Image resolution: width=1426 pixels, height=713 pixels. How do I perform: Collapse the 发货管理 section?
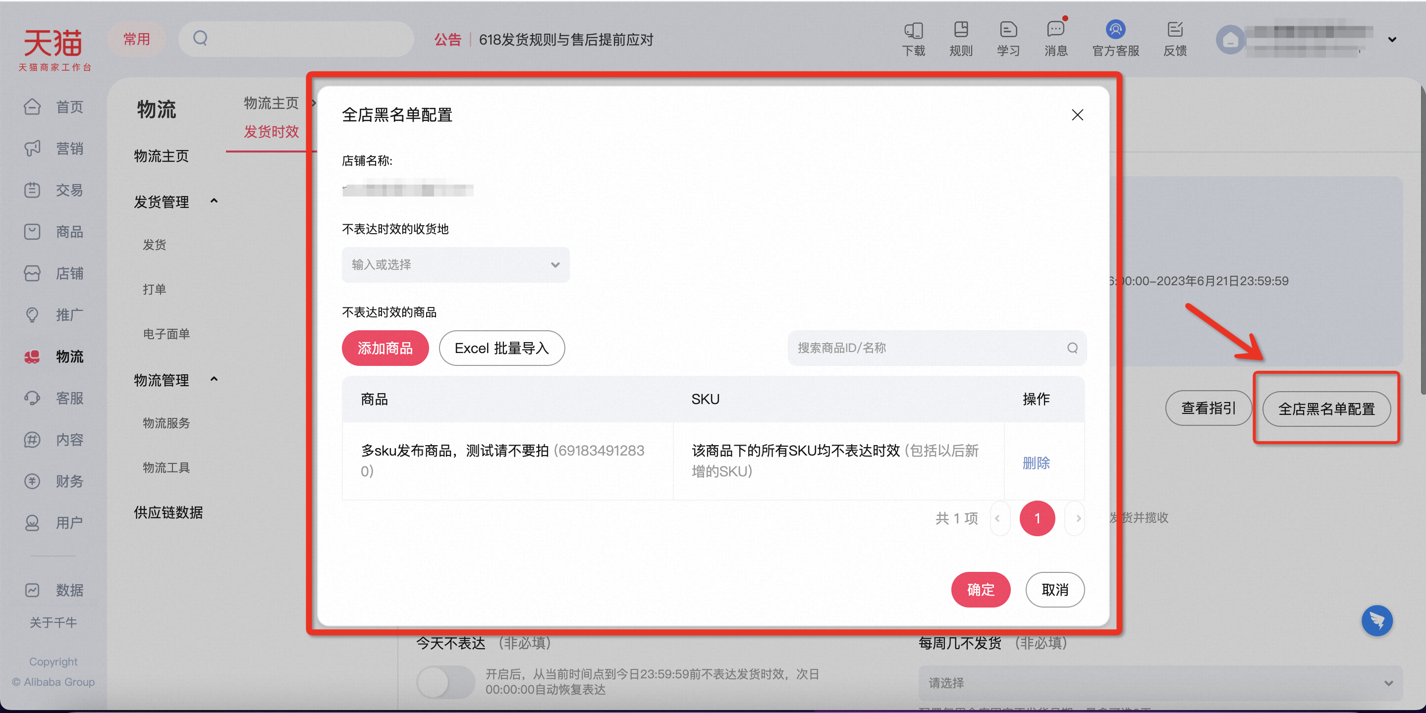[214, 202]
